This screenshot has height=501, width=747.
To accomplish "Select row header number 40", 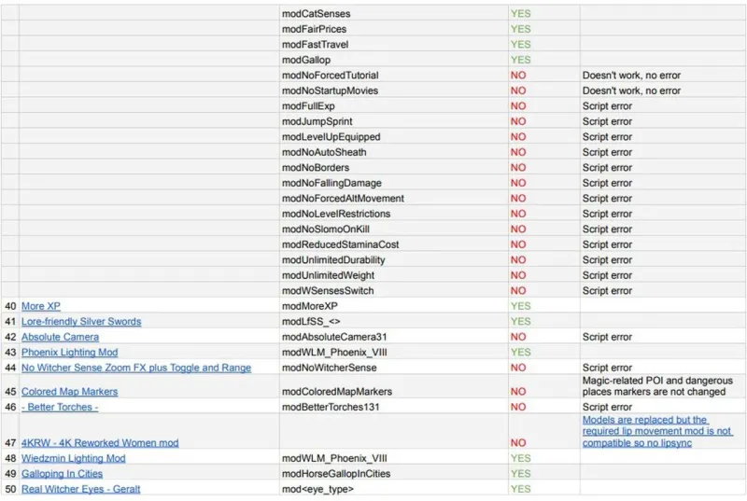I will [x=10, y=306].
